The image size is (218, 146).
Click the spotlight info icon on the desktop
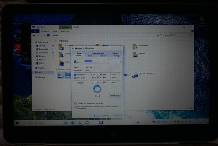point(202,18)
